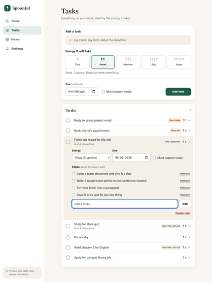Select Small energy level
Viewport: 212px width, 282px height.
(103, 62)
